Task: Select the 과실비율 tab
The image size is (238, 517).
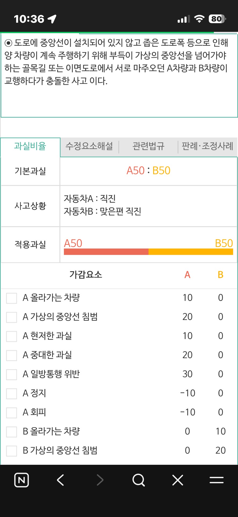Action: click(x=30, y=146)
